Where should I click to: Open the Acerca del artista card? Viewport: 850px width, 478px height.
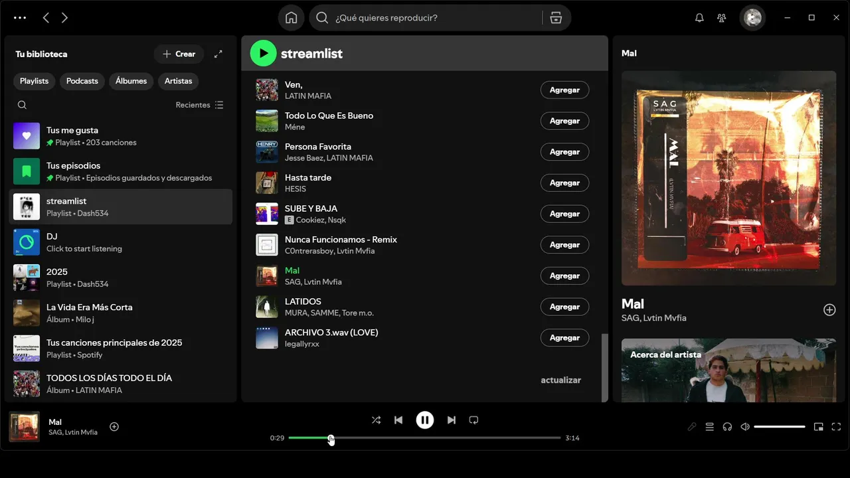[728, 370]
